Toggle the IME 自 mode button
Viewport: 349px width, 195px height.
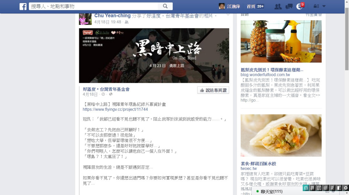[306, 188]
